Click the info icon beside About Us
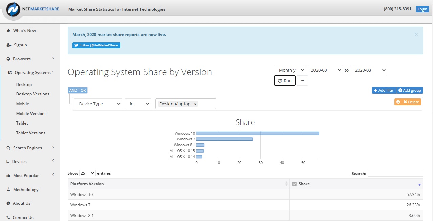Viewport: 433px width, 221px height. 8,203
